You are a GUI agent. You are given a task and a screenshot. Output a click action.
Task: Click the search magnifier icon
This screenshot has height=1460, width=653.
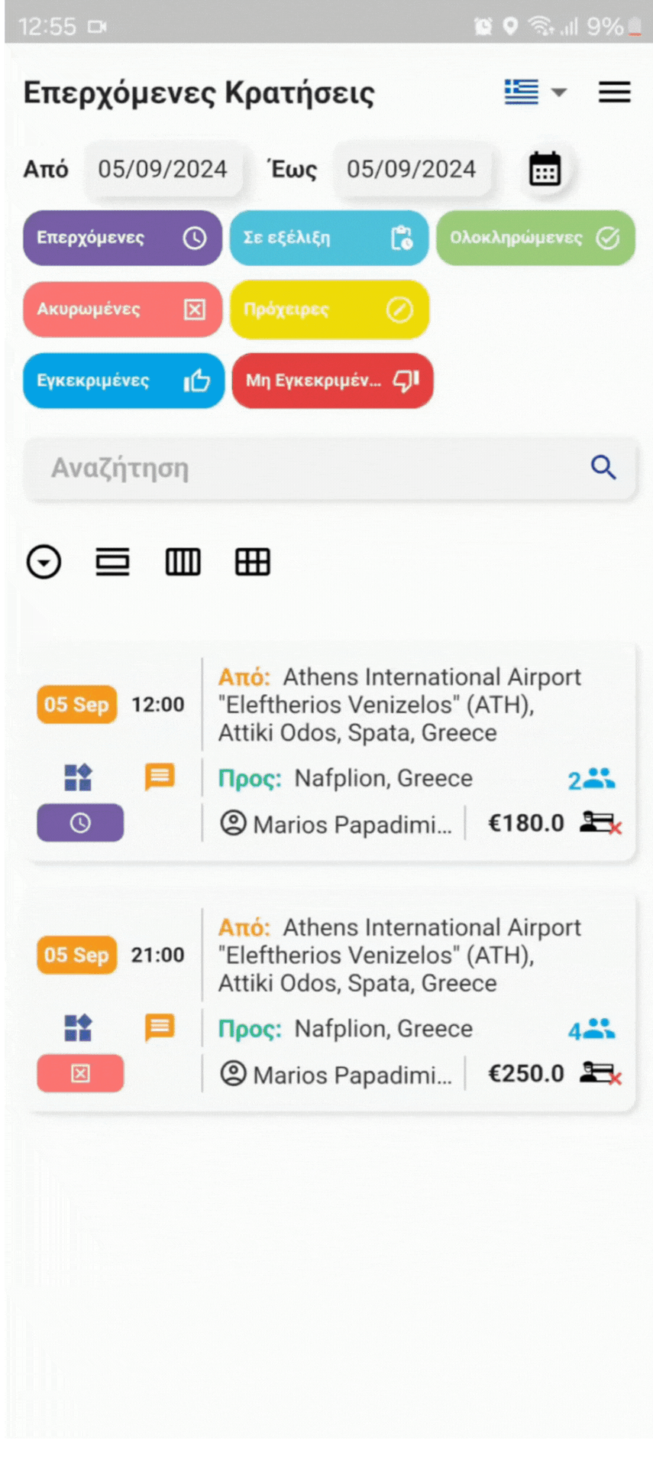tap(603, 467)
